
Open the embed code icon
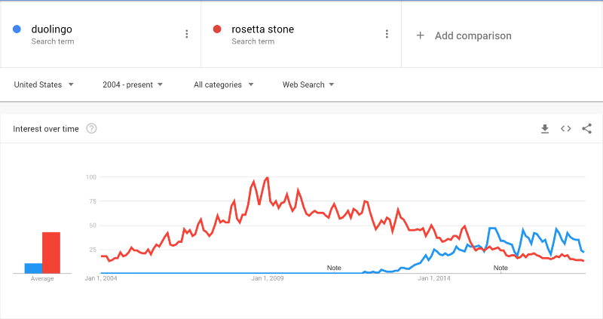(566, 129)
